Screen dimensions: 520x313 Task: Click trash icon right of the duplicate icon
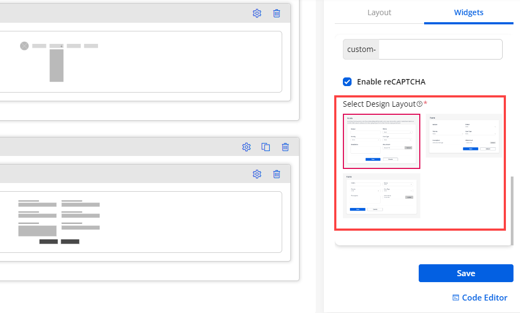[285, 147]
